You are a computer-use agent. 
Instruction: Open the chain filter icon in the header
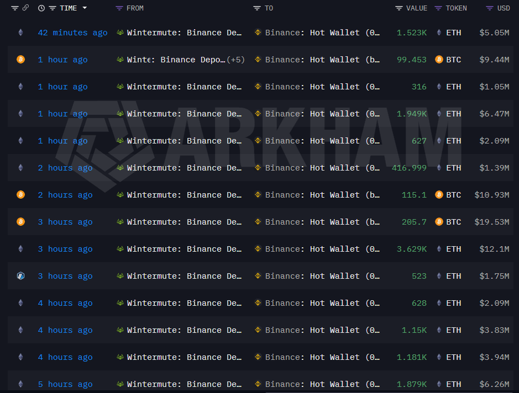pyautogui.click(x=14, y=8)
